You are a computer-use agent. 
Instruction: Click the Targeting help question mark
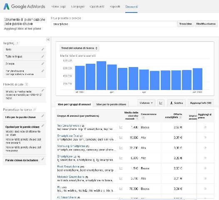17,43
